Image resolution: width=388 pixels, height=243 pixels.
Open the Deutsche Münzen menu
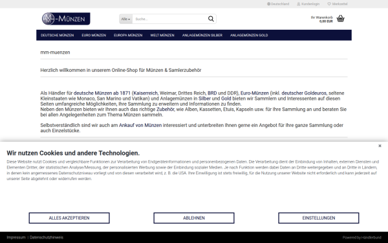(x=57, y=35)
